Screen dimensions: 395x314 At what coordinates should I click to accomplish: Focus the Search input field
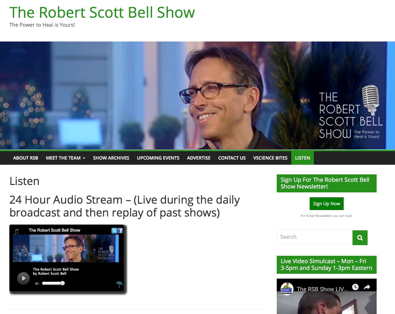click(x=314, y=237)
